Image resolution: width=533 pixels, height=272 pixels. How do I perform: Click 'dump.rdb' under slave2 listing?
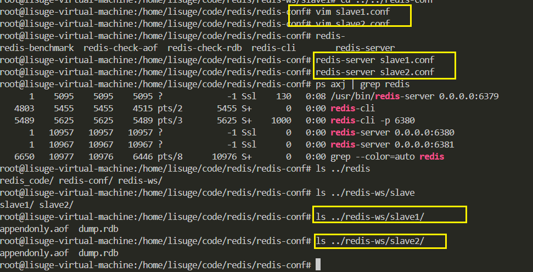[98, 253]
